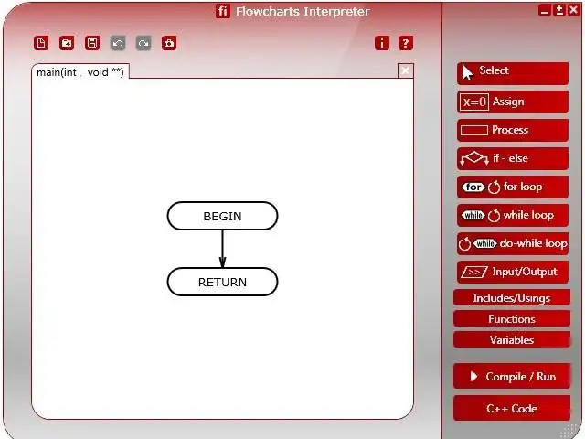This screenshot has width=585, height=439.
Task: Click the Redo arrow icon
Action: click(x=144, y=43)
